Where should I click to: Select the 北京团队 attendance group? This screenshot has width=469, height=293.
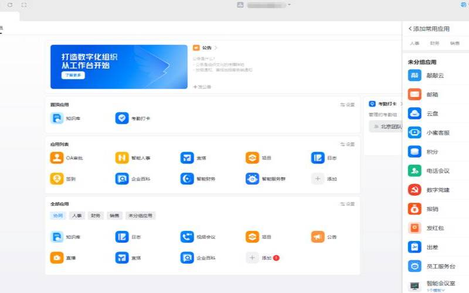point(386,127)
